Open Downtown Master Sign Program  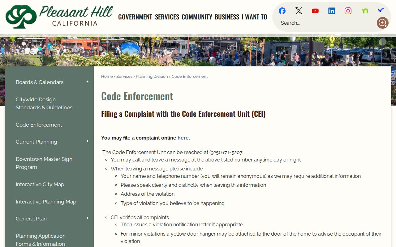click(44, 163)
